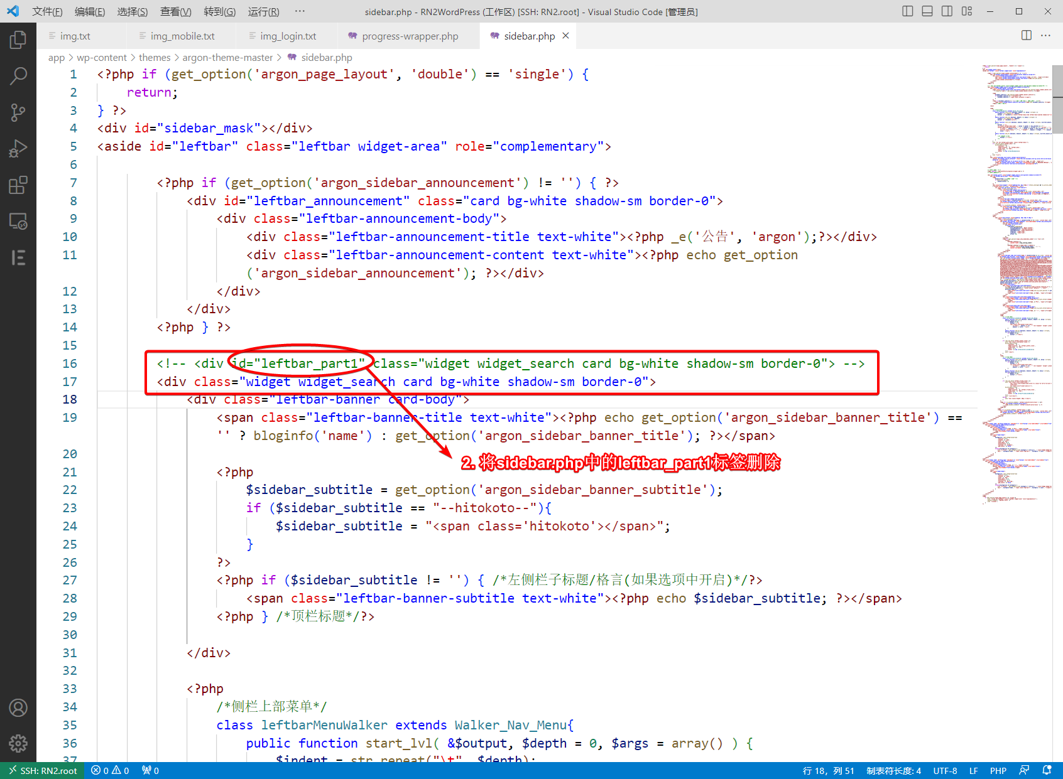
Task: Toggle bottom panel layout icon
Action: pyautogui.click(x=927, y=11)
